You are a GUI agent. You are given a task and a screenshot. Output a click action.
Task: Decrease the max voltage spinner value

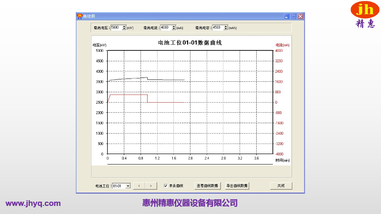pos(124,29)
